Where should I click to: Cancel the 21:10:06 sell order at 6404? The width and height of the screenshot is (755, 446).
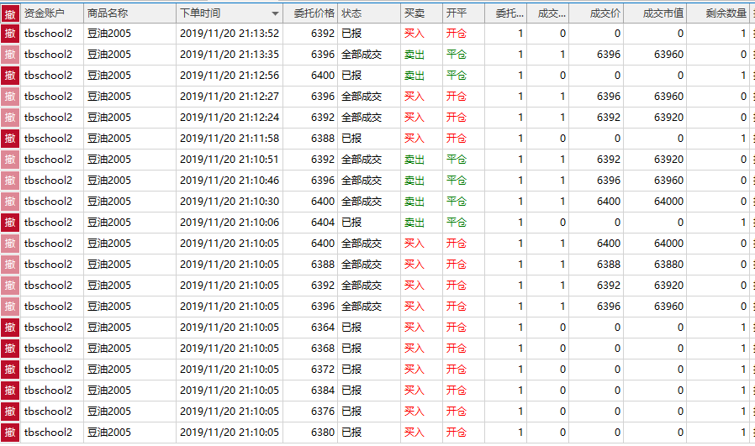click(x=10, y=223)
